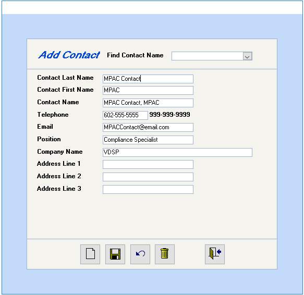Select the Position field
The width and height of the screenshot is (304, 295).
coord(148,140)
